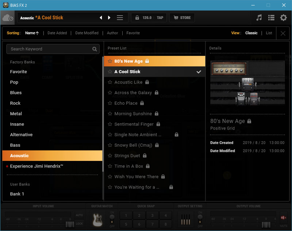The image size is (292, 231).
Task: Open the Output Setting sliders icon
Action: (x=185, y=219)
